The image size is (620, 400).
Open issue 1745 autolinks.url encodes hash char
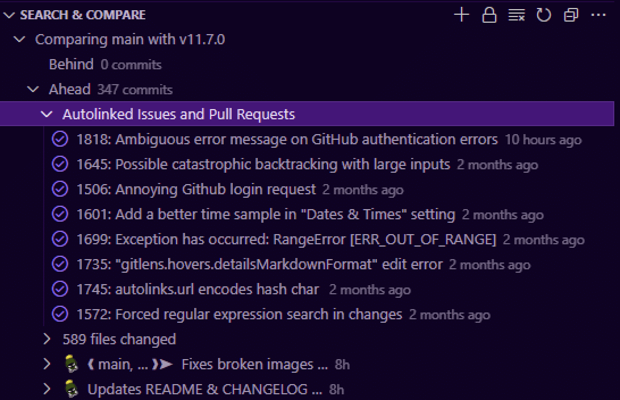coord(198,289)
